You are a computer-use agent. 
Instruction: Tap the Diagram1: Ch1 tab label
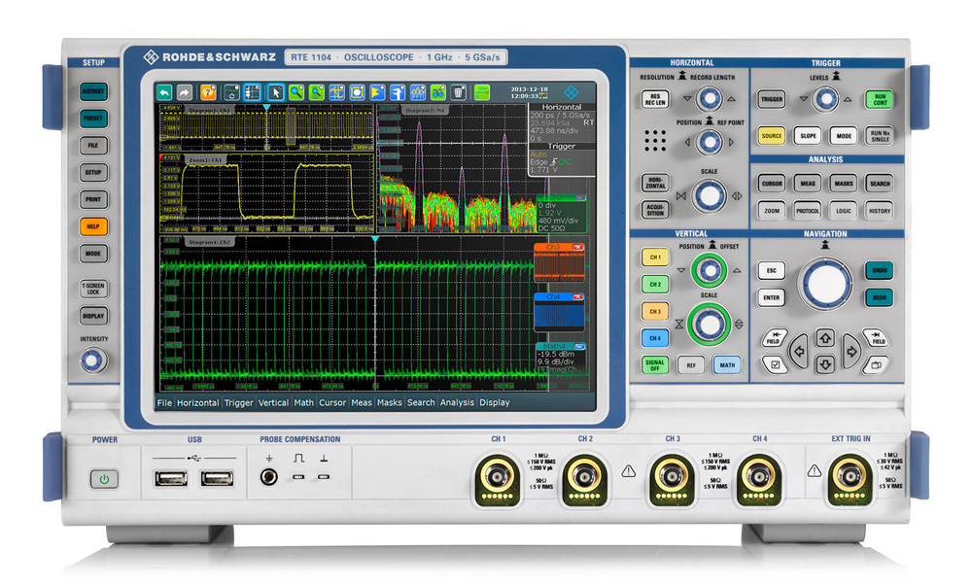[209, 110]
